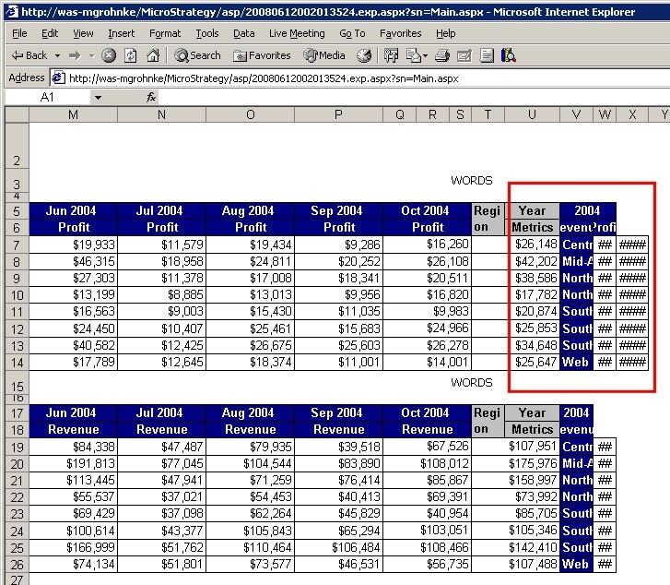The width and height of the screenshot is (670, 585).
Task: Open the Data menu
Action: pos(243,33)
